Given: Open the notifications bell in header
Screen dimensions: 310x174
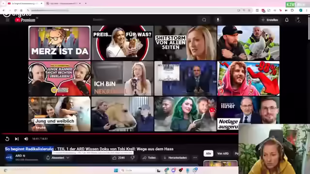Looking at the screenshot, I should [287, 20].
